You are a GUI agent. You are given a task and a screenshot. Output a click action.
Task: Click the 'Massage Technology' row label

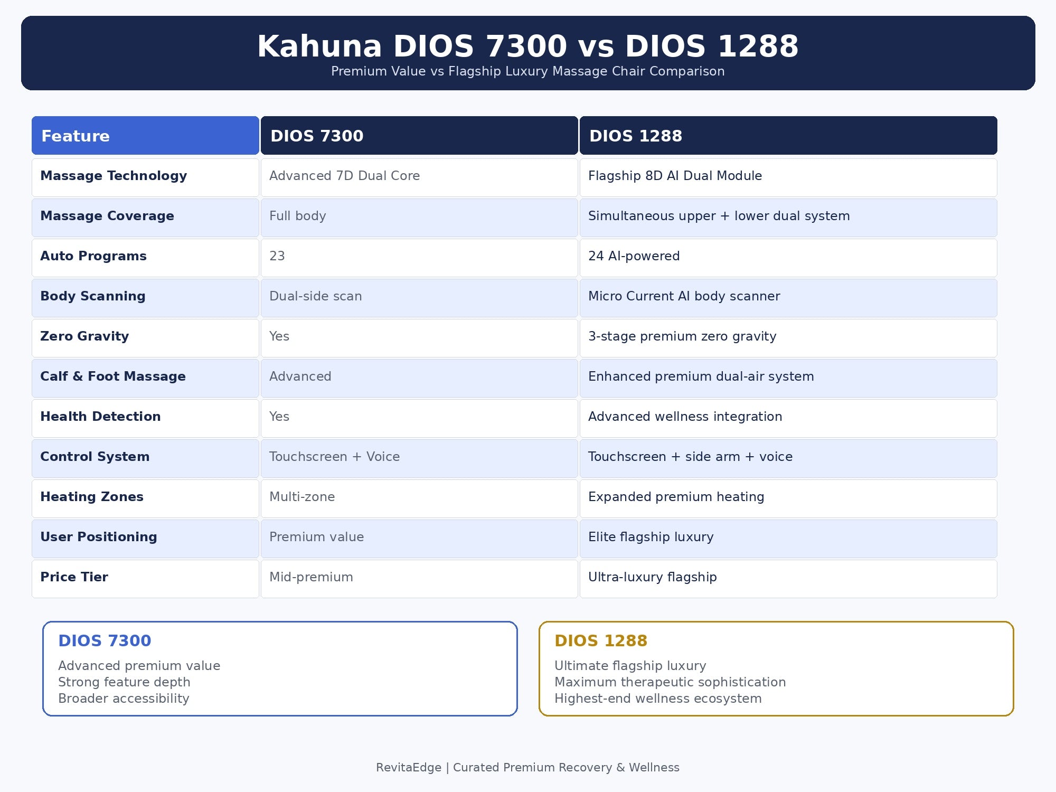click(114, 176)
